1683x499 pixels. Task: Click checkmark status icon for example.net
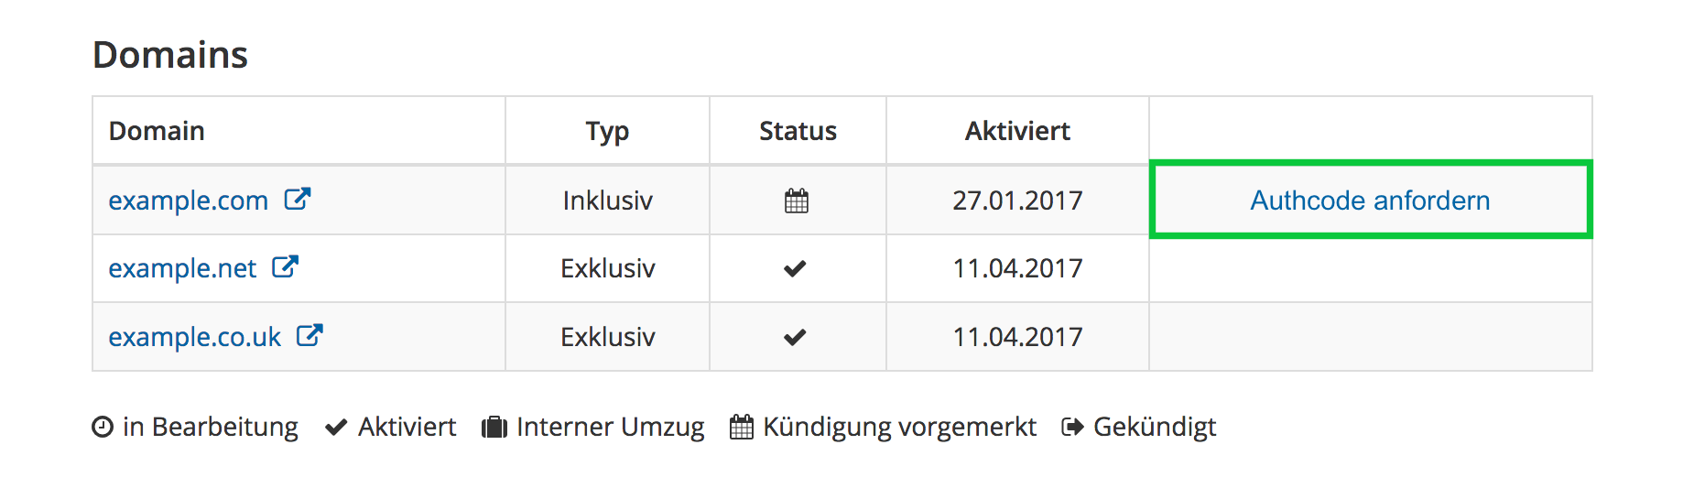click(795, 268)
